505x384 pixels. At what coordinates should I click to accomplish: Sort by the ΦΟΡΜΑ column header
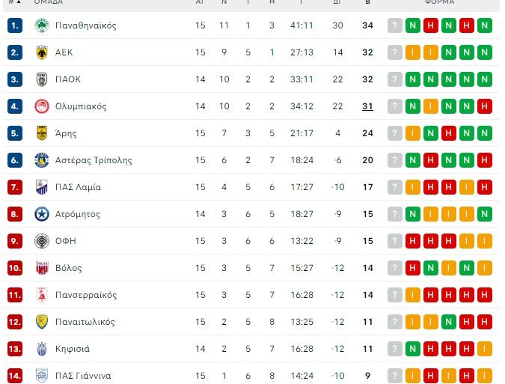click(x=439, y=3)
